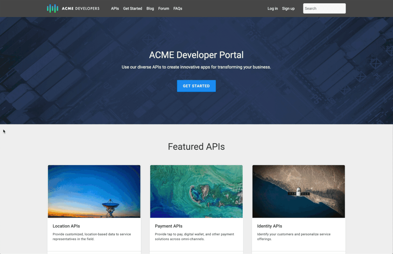Click the blue GET STARTED button
Screen dimensions: 393x254
(x=196, y=86)
